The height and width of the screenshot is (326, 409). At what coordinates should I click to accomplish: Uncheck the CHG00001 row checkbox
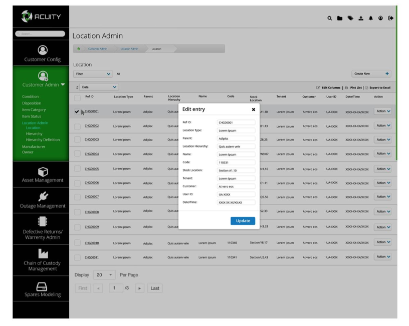pos(77,112)
